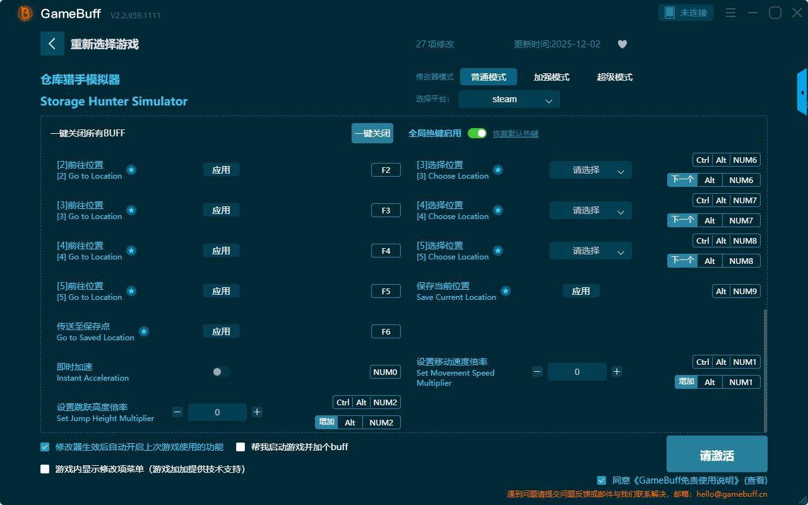Click plus to increase jump height multiplier

click(x=257, y=412)
